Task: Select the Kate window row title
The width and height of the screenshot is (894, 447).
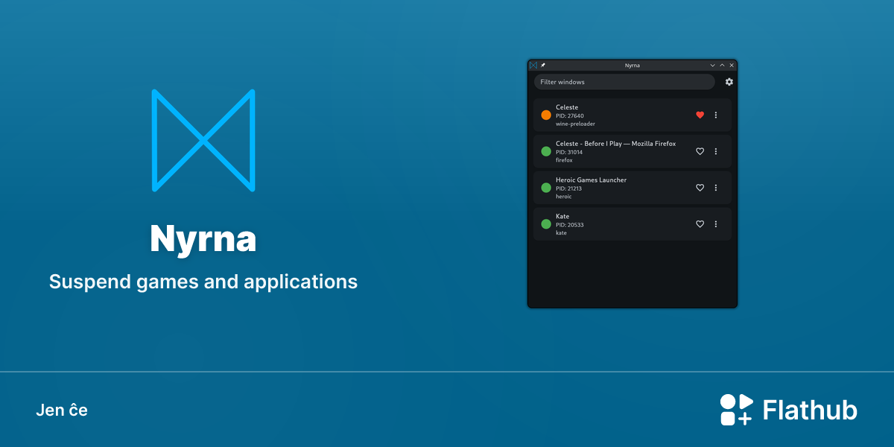Action: pyautogui.click(x=562, y=216)
